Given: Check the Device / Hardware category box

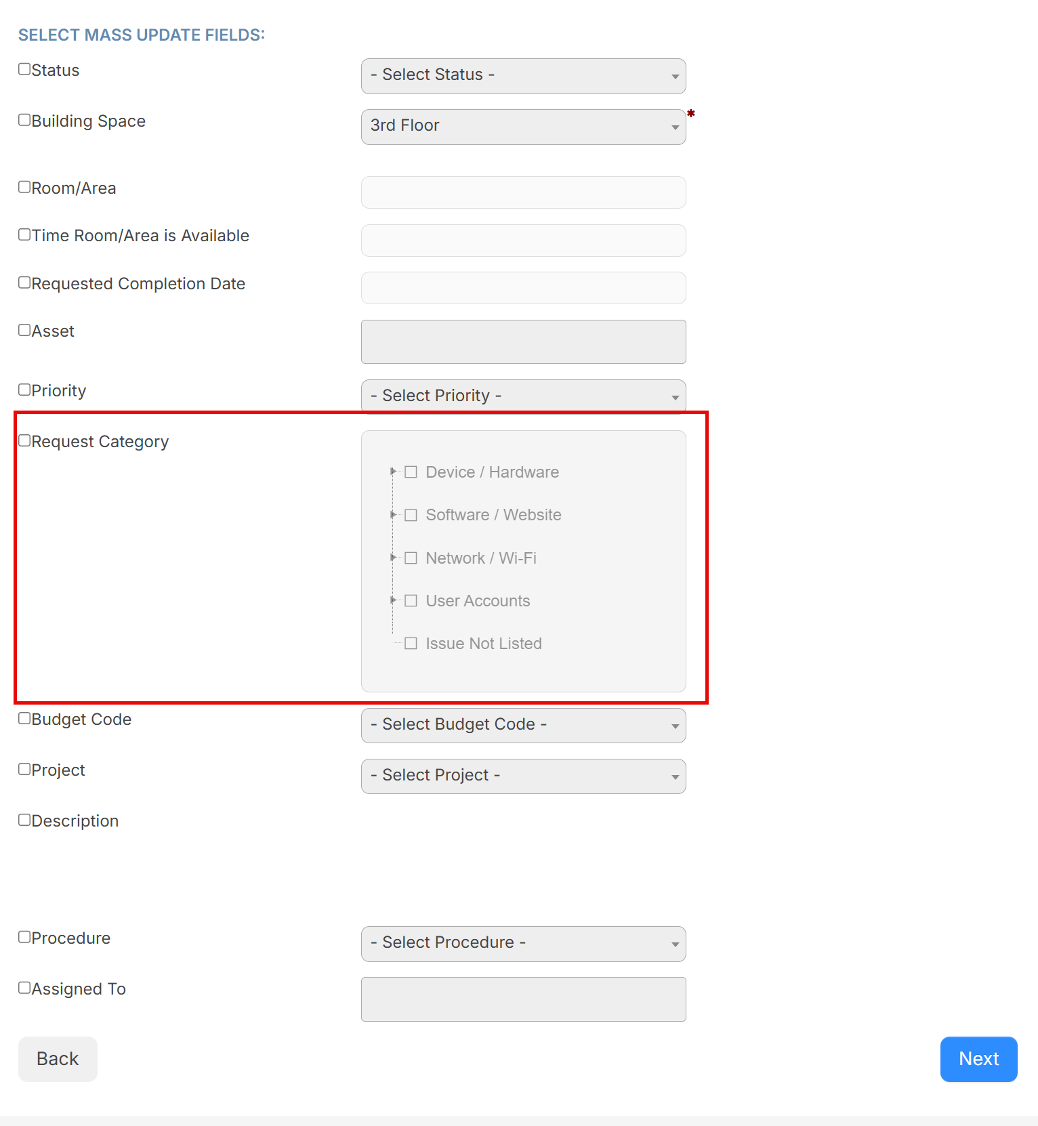Looking at the screenshot, I should [411, 472].
